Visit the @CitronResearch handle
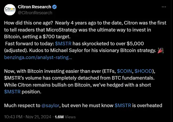 pyautogui.click(x=35, y=12)
